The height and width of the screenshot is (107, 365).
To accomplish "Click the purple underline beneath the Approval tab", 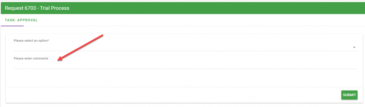I will pyautogui.click(x=12, y=26).
